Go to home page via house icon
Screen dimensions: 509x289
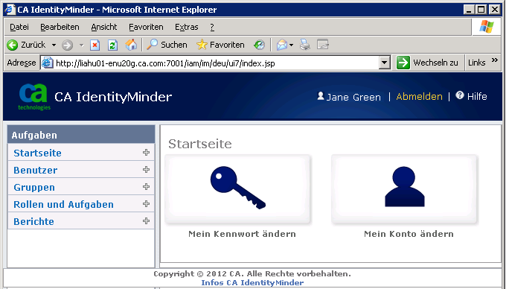click(131, 45)
